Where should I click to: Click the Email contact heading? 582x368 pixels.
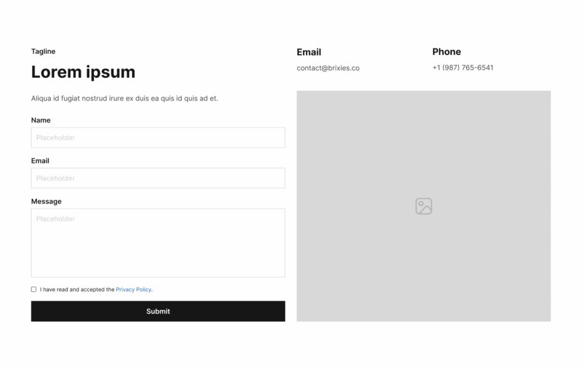point(309,52)
